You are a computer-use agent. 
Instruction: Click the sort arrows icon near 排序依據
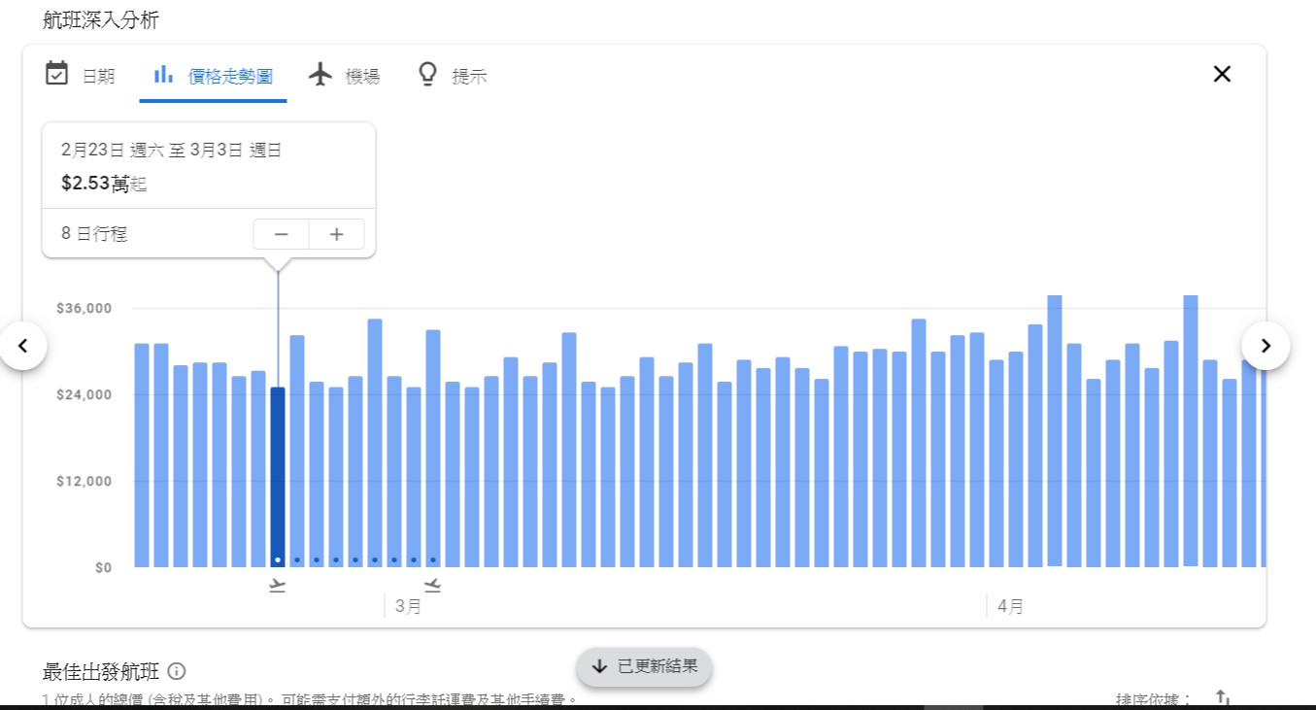click(1223, 698)
